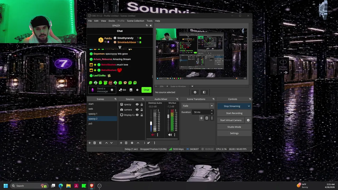Remove selected source with trash icon
This screenshot has height=190, width=338.
tap(126, 143)
